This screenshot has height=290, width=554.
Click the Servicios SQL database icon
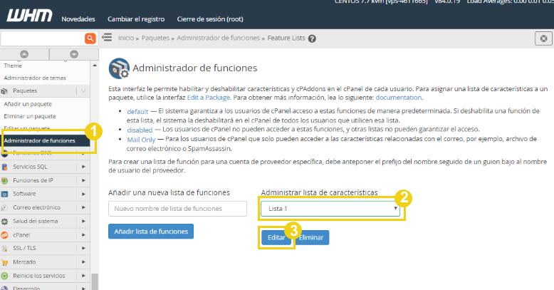pyautogui.click(x=4, y=167)
